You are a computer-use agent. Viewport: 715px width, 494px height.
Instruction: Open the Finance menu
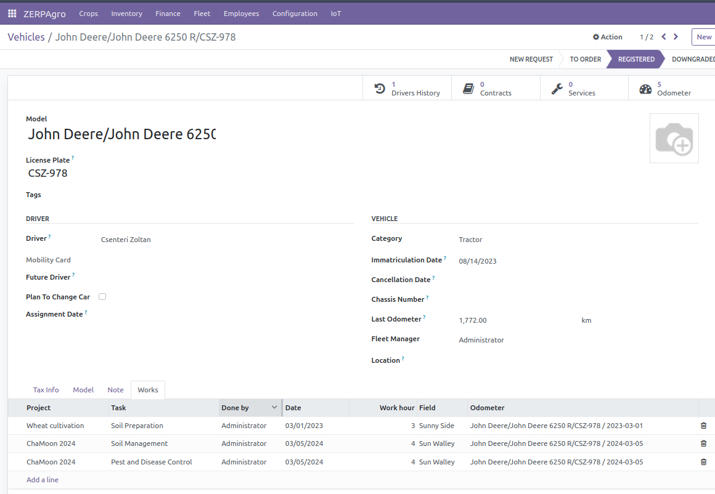click(168, 14)
